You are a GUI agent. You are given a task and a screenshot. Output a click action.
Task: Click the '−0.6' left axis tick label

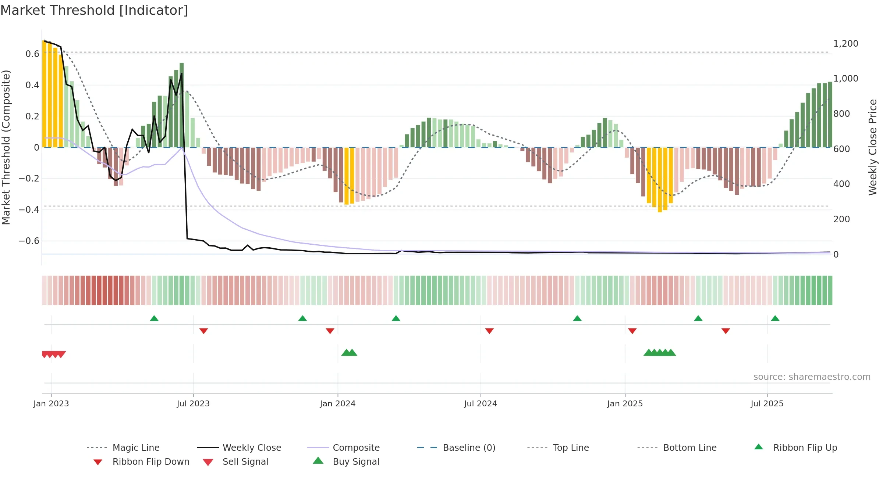pyautogui.click(x=29, y=241)
